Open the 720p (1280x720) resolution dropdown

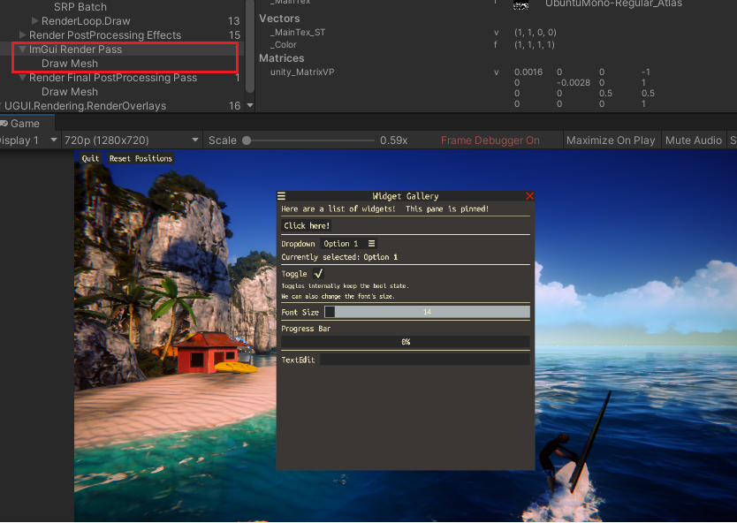coord(132,140)
